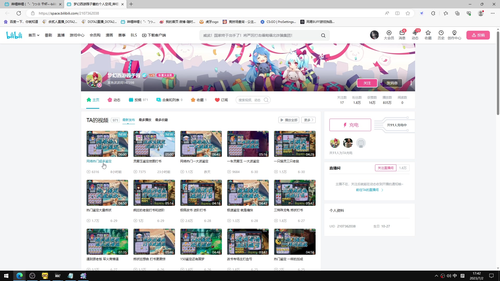Click the bilibili logo
The image size is (500, 281).
tap(14, 35)
